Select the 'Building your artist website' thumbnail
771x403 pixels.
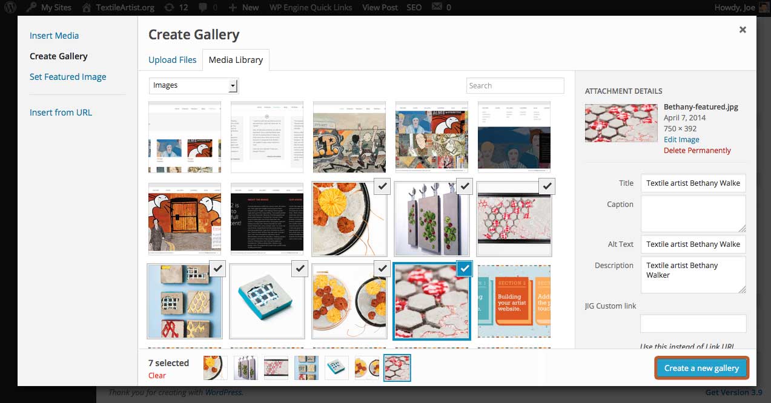(514, 301)
